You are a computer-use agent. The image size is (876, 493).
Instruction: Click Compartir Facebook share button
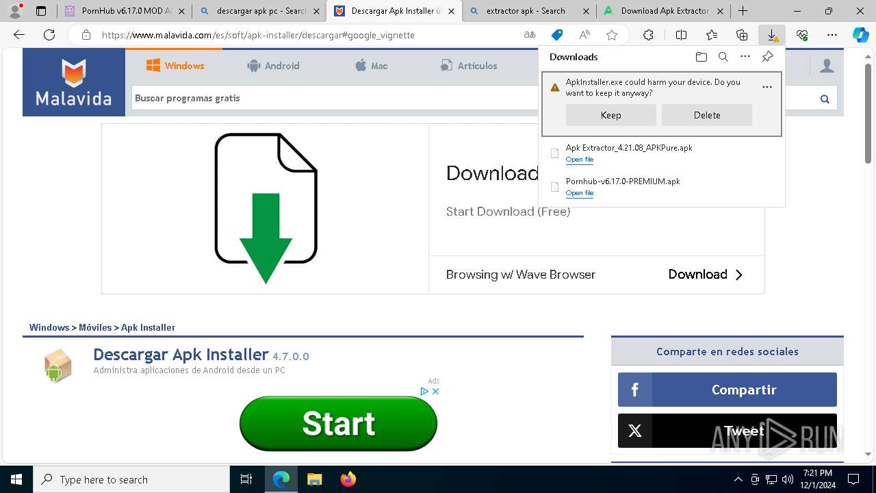(x=727, y=390)
